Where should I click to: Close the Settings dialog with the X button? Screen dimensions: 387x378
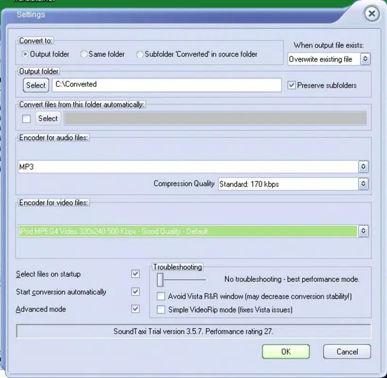tap(372, 14)
